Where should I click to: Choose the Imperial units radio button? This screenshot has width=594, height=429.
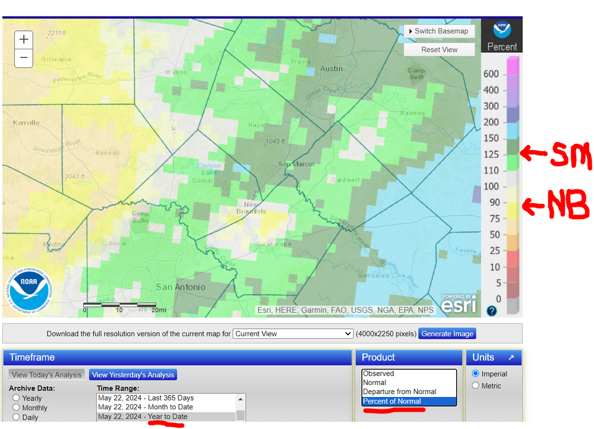[x=476, y=374]
